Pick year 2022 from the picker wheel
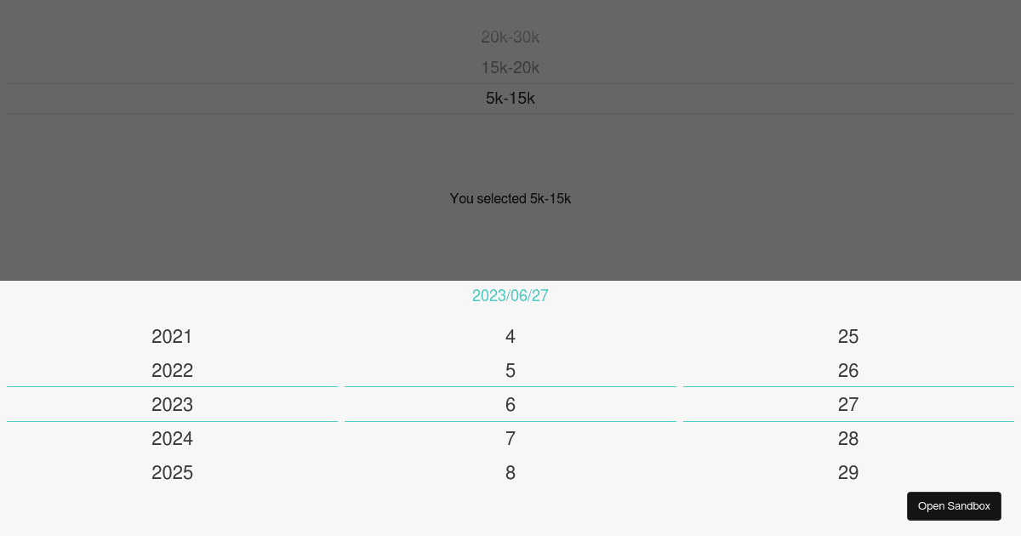 [x=172, y=371]
